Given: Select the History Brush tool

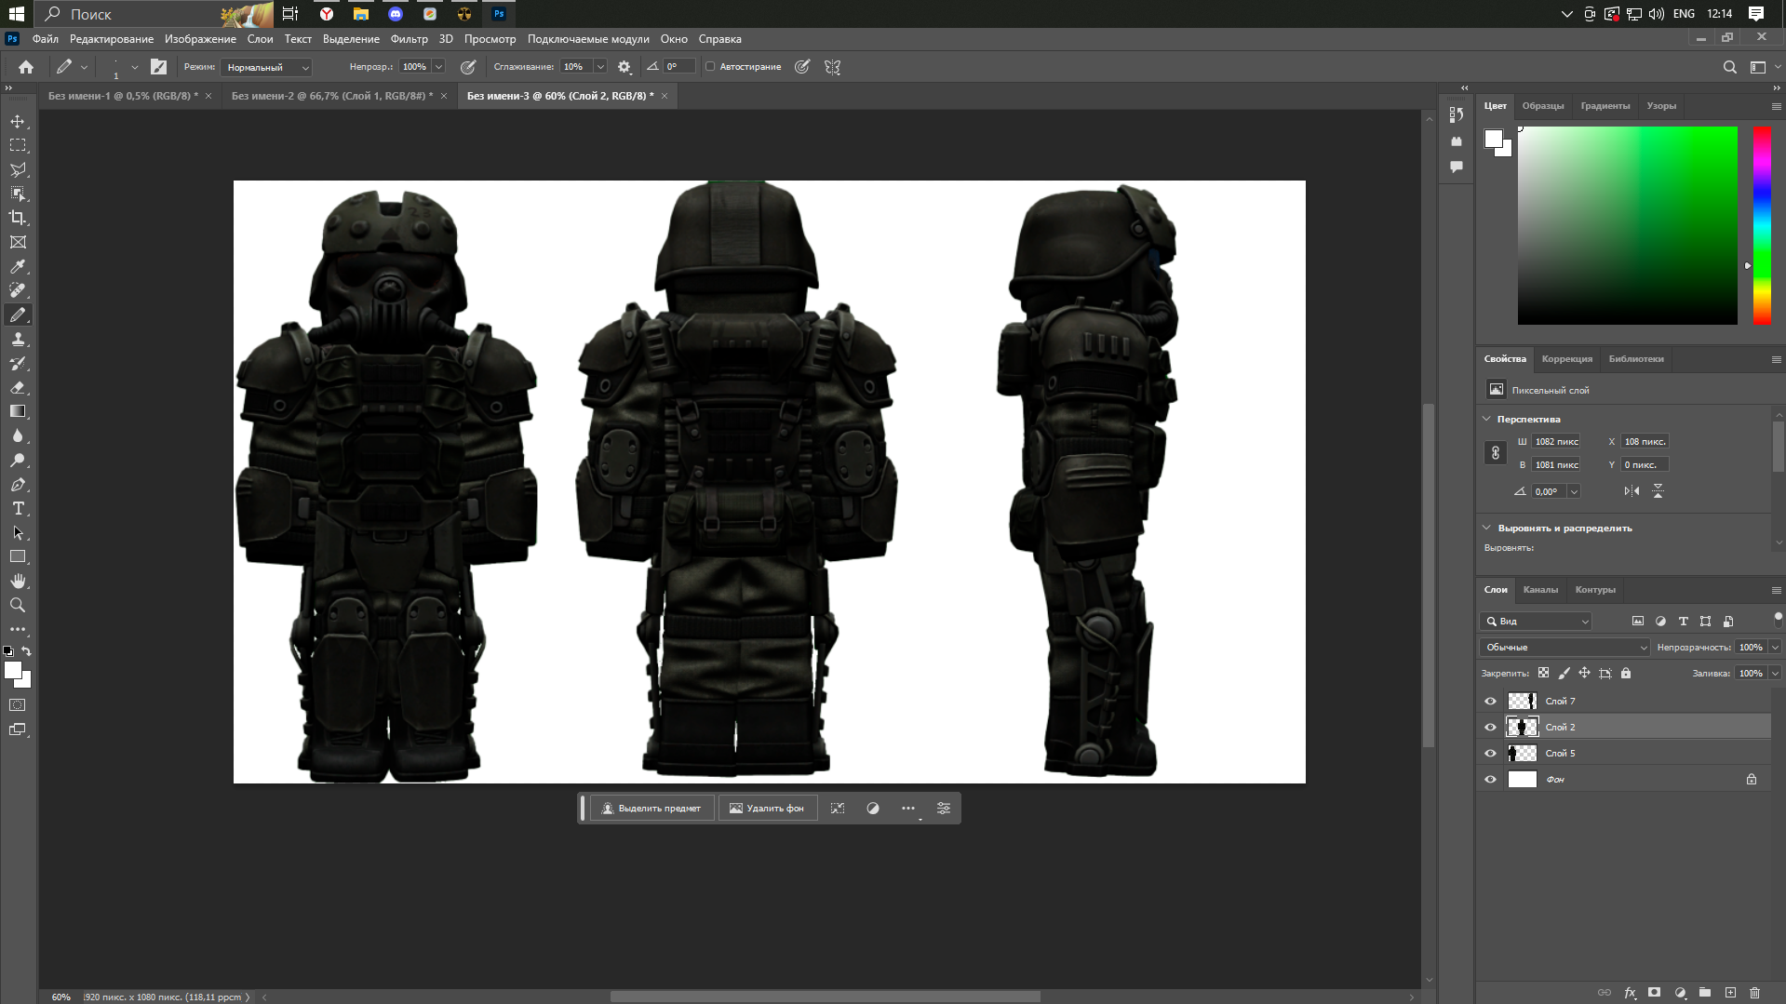Looking at the screenshot, I should pos(18,364).
